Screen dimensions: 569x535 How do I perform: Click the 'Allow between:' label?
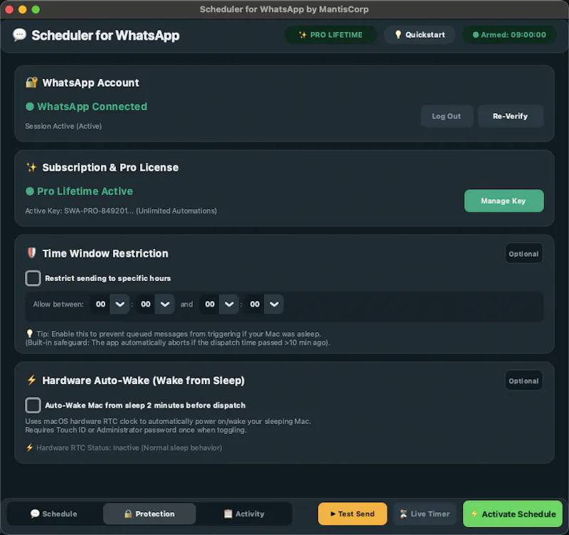pyautogui.click(x=58, y=304)
